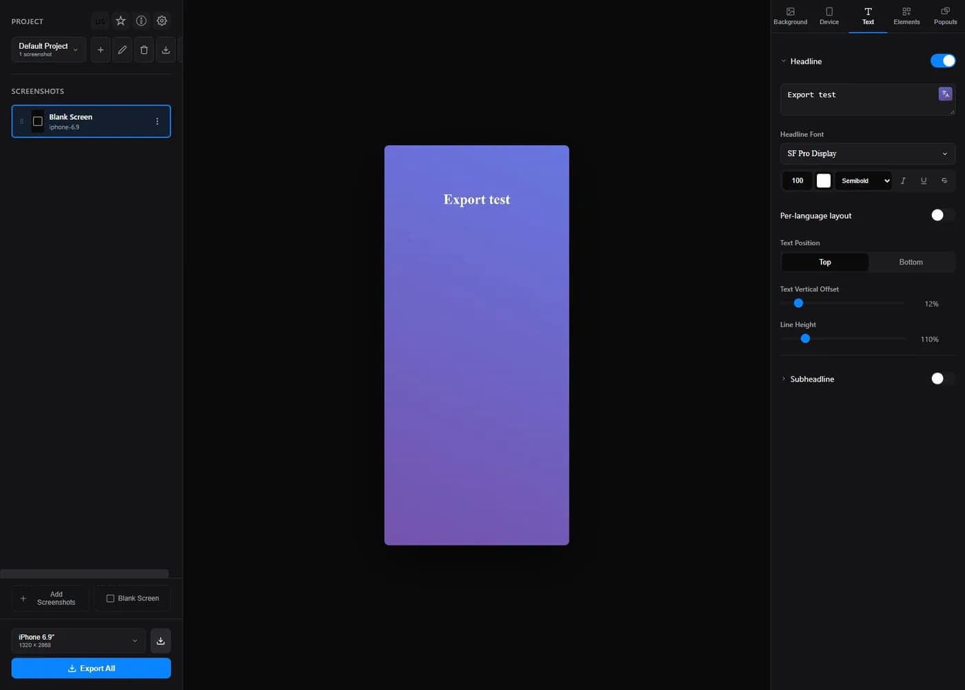Viewport: 965px width, 690px height.
Task: Click the Blank Screen button at bottom
Action: (132, 598)
